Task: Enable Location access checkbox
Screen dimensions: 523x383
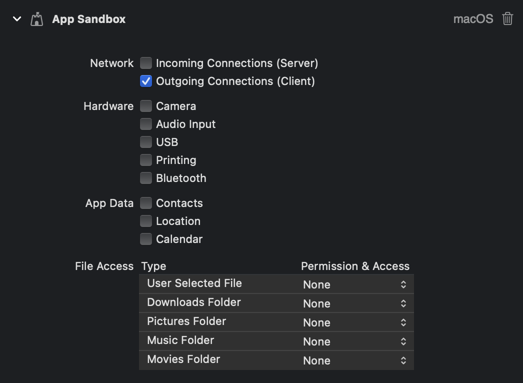Action: (x=146, y=221)
